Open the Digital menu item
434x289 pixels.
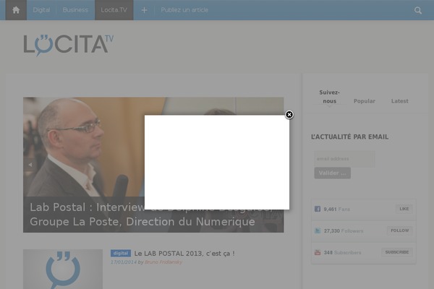coord(41,10)
